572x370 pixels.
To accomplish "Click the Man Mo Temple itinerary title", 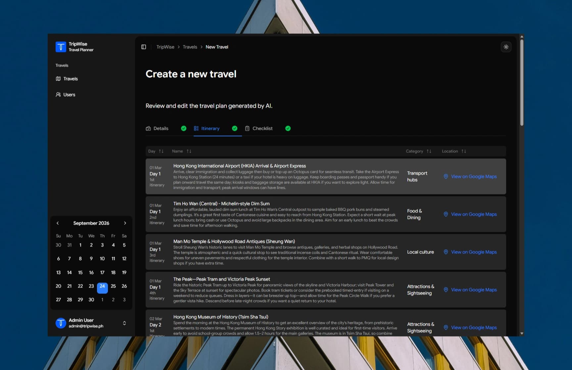I will click(234, 241).
